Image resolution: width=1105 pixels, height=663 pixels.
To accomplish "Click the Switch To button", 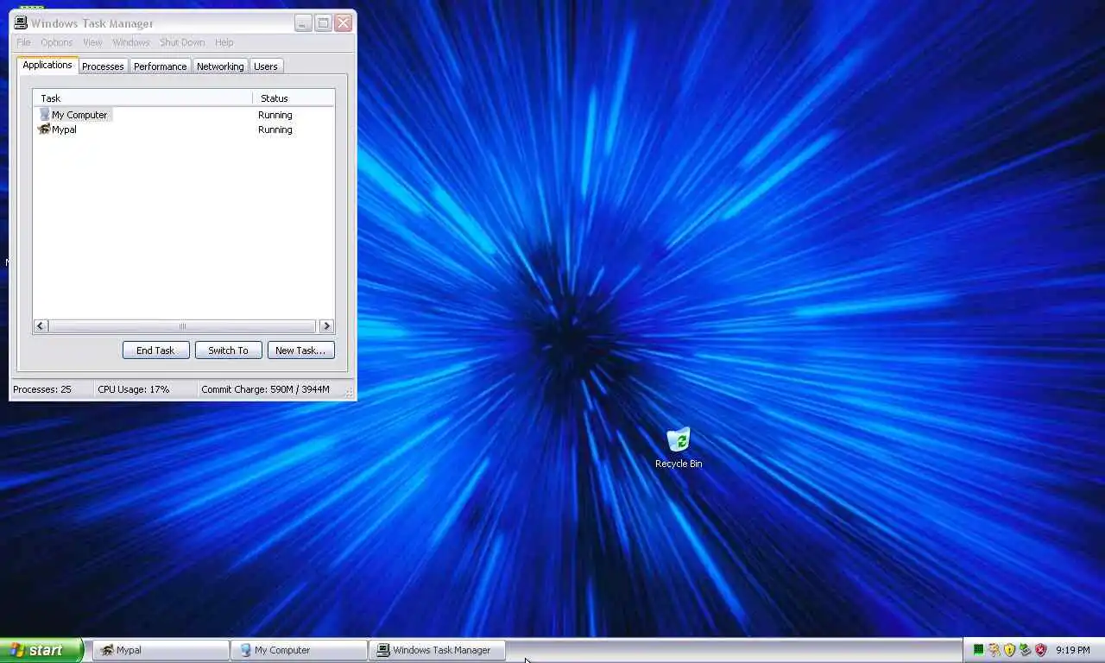I will tap(228, 350).
